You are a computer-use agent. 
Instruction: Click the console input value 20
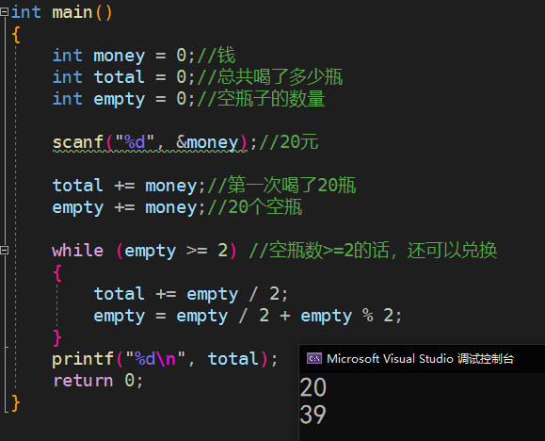coord(313,387)
